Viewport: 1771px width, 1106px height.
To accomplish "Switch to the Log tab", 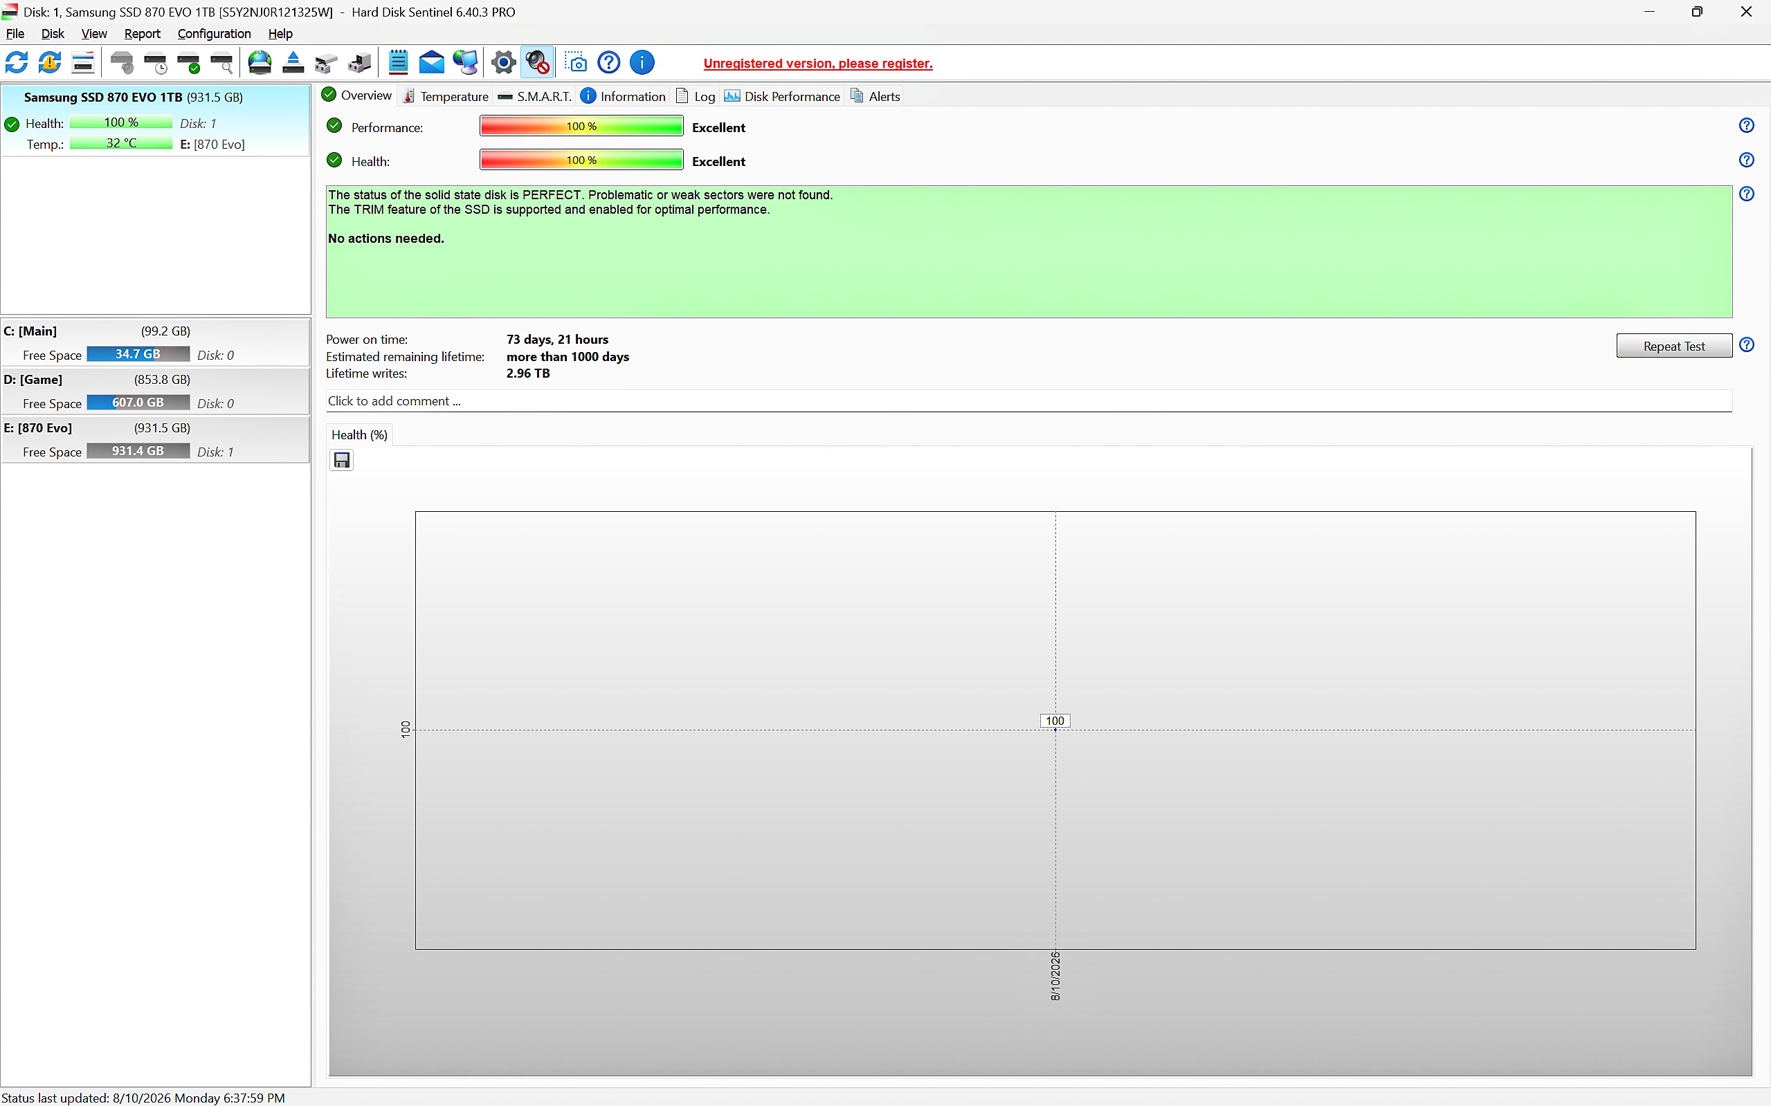I will click(696, 97).
